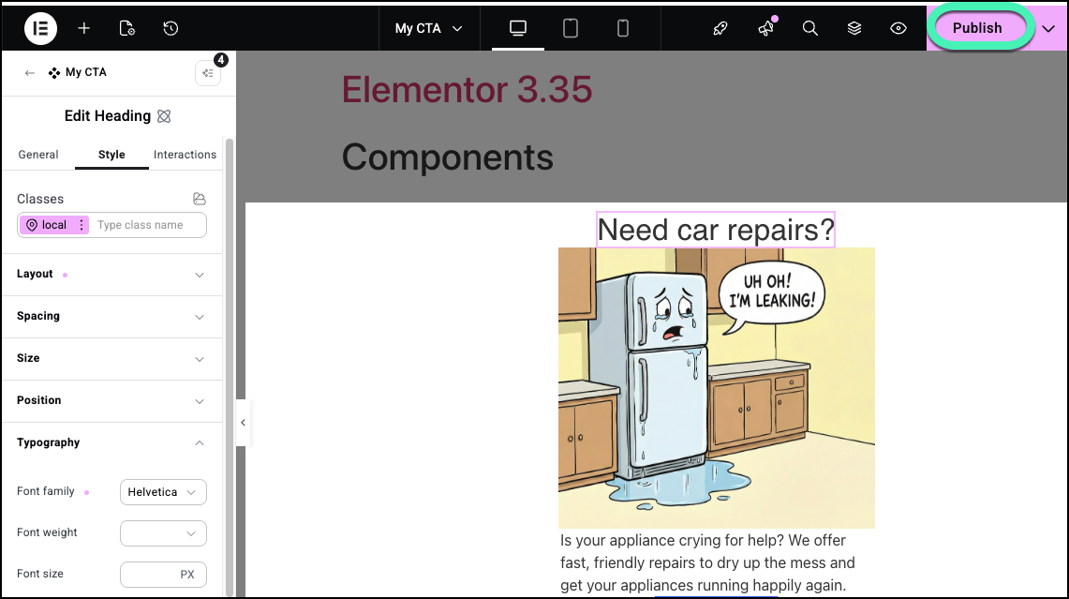Collapse the Typography section
The height and width of the screenshot is (599, 1069).
[112, 442]
